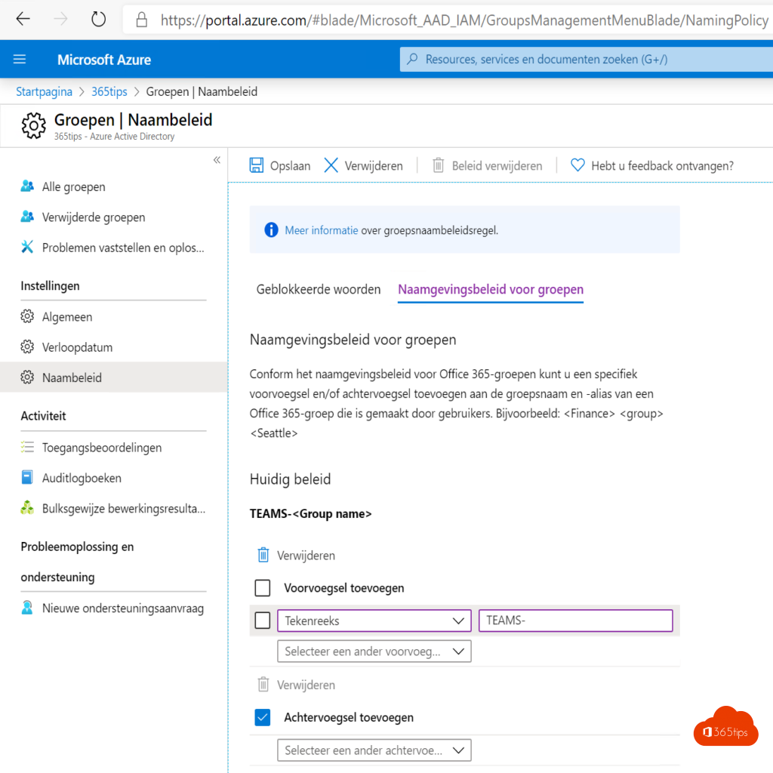Click the Naambeleid gear icon
Viewport: 773px width, 773px height.
tap(27, 377)
